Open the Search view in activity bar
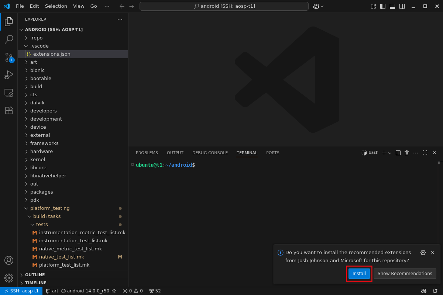443x295 pixels. (9, 39)
